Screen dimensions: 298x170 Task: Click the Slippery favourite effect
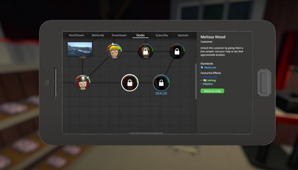coord(207,84)
